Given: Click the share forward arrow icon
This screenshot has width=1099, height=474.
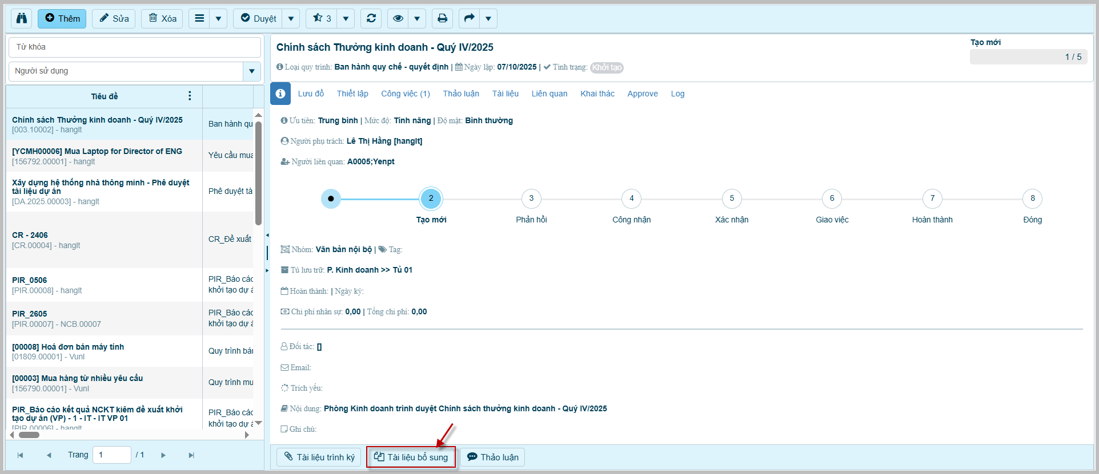Looking at the screenshot, I should (x=470, y=18).
